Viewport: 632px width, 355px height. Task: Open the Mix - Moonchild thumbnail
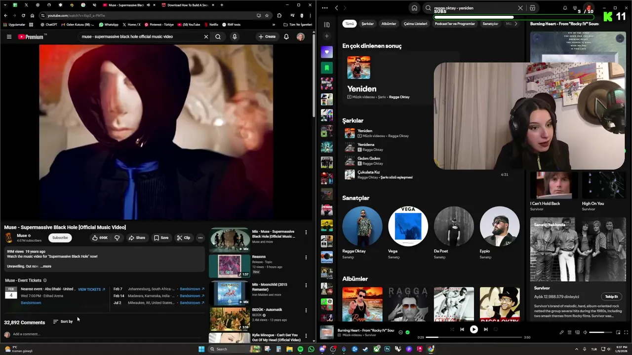[229, 293]
